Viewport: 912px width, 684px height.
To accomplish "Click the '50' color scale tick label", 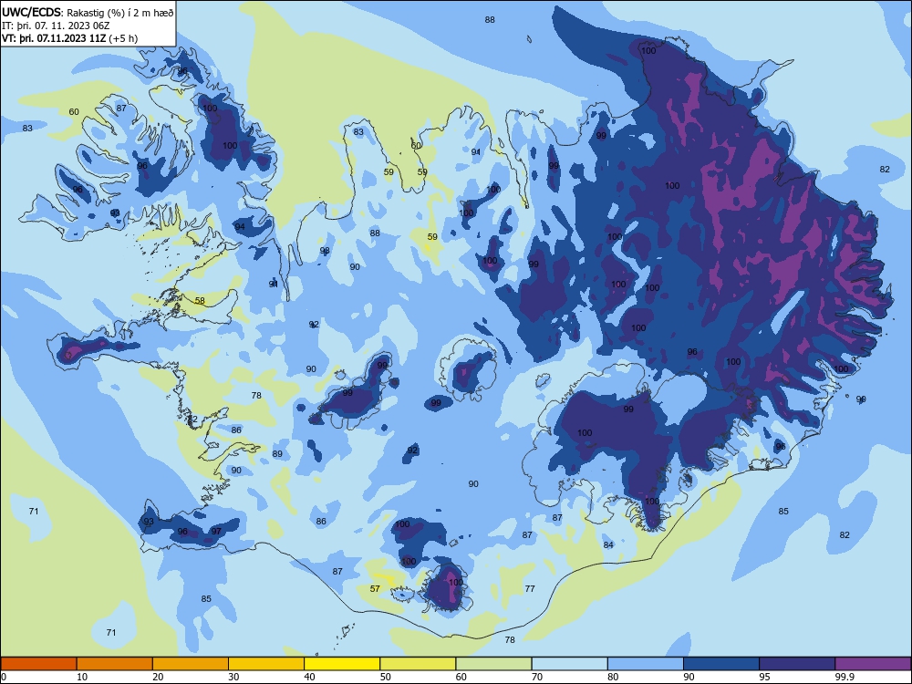I will (x=385, y=677).
